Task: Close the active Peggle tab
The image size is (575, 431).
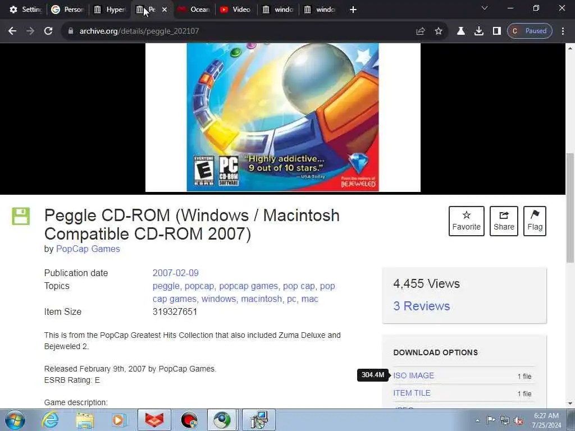Action: click(165, 10)
